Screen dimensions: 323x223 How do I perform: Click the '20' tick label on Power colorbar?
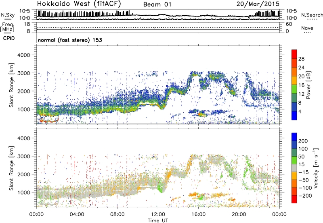(301, 76)
